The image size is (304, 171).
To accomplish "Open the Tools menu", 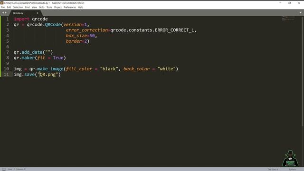I will click(49, 7).
